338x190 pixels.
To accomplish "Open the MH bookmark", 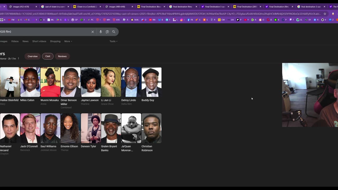I will [x=106, y=20].
